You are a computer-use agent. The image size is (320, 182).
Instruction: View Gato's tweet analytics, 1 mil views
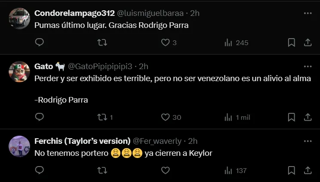pyautogui.click(x=228, y=117)
